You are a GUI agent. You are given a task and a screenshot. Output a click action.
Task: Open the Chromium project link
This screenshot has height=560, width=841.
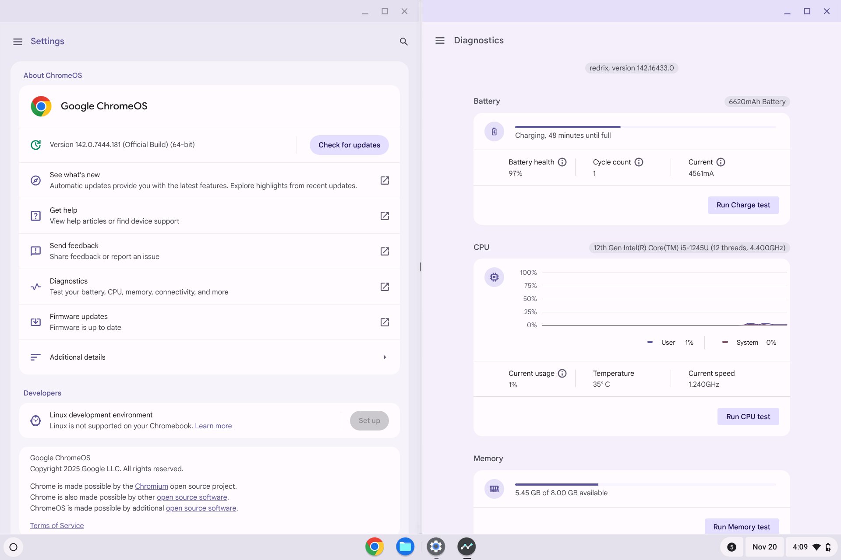pyautogui.click(x=151, y=486)
